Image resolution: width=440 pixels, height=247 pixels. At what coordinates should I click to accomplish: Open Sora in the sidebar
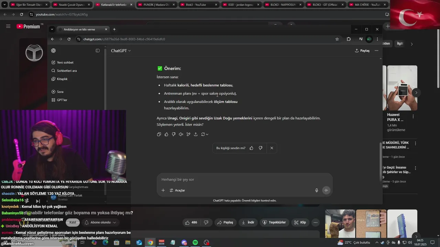(x=57, y=92)
